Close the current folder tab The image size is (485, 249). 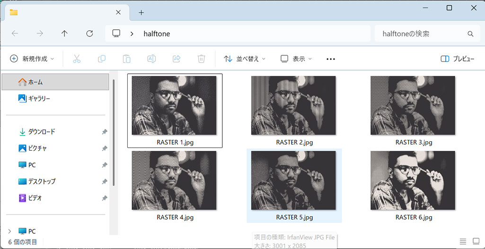click(118, 12)
